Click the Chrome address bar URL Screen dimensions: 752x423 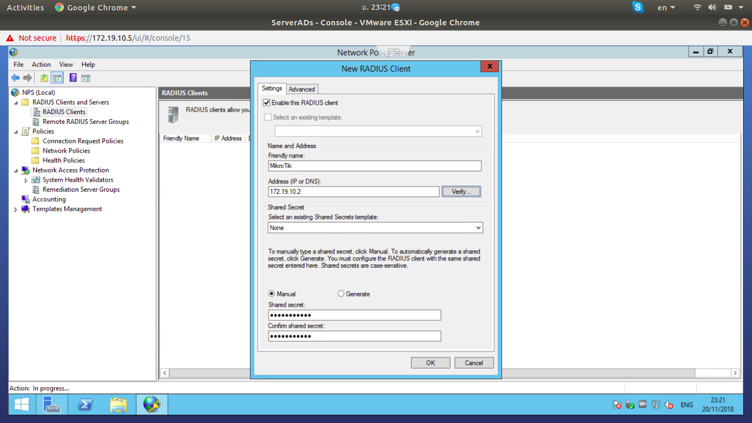click(128, 38)
